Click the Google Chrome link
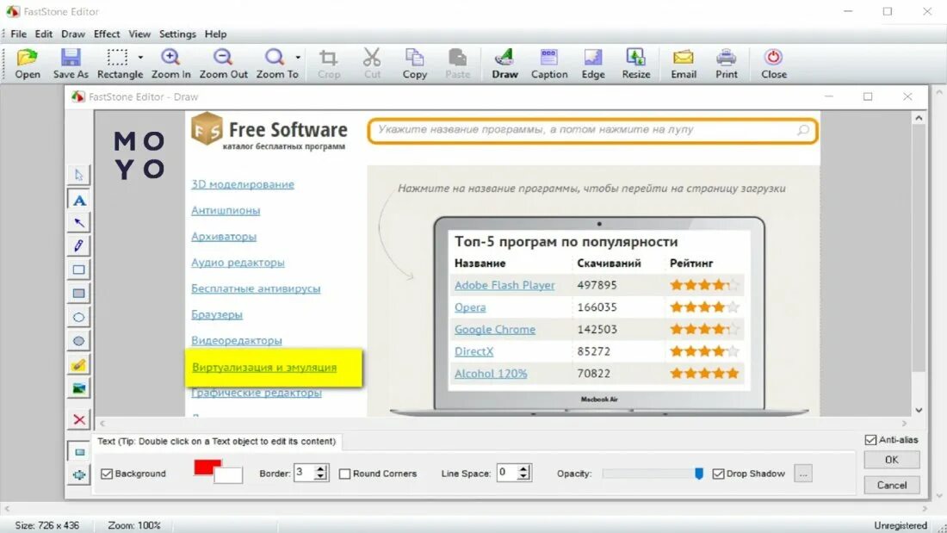 [x=495, y=329]
